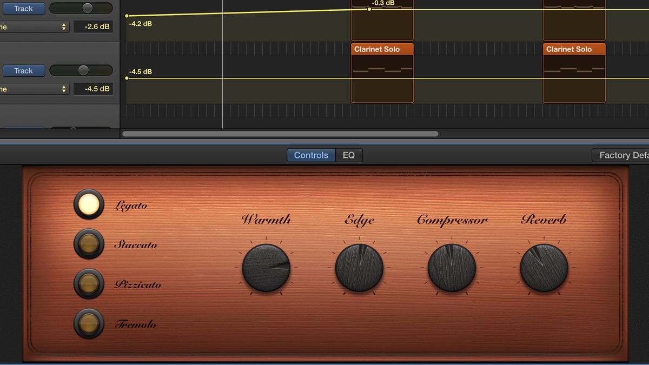The width and height of the screenshot is (649, 365).
Task: Enable the Pizzicato articulation
Action: point(88,284)
